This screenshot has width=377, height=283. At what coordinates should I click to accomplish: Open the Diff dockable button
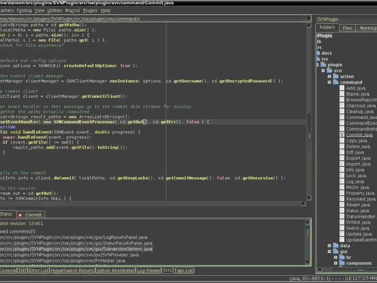(22, 270)
